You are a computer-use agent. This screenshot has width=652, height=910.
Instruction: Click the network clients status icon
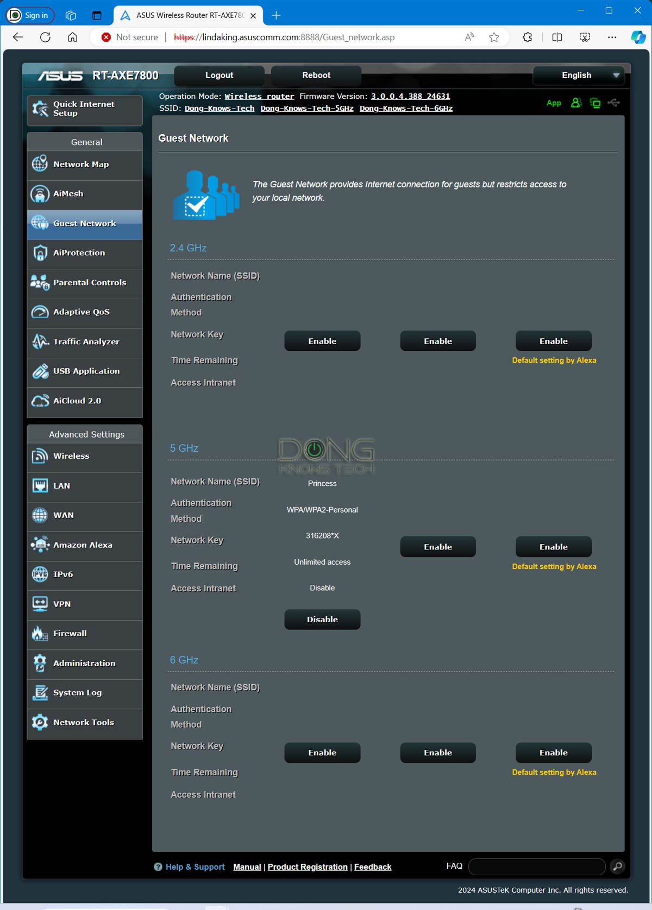[x=595, y=103]
